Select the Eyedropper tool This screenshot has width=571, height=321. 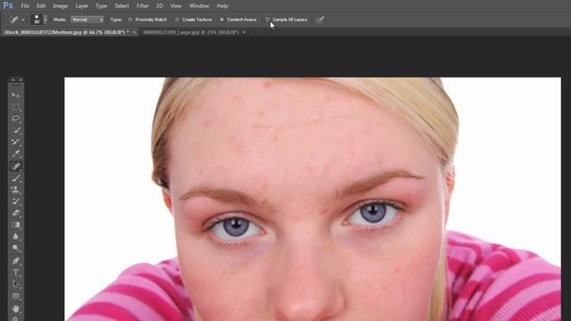(x=16, y=153)
